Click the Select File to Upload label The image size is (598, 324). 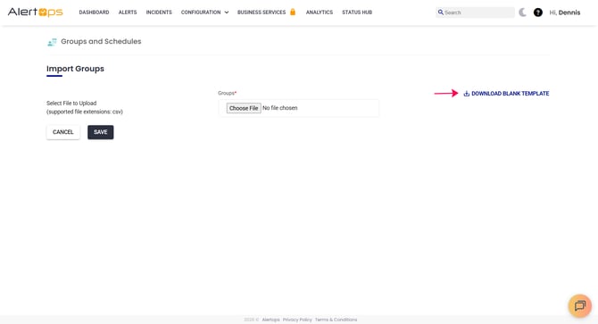pos(71,104)
